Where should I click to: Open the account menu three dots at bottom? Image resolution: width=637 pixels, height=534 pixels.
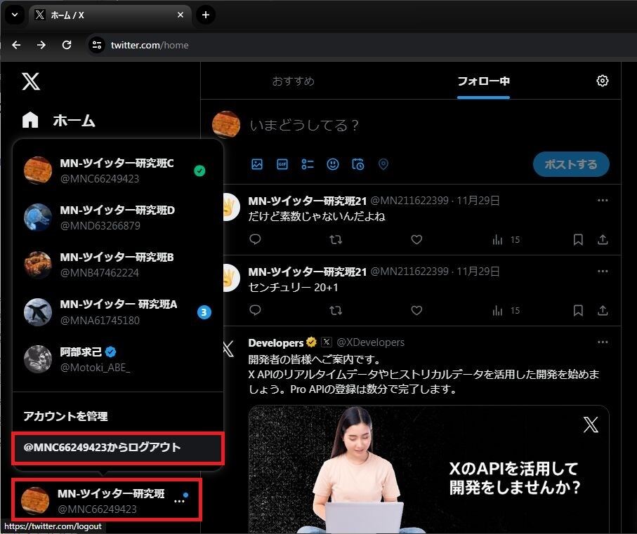coord(179,502)
